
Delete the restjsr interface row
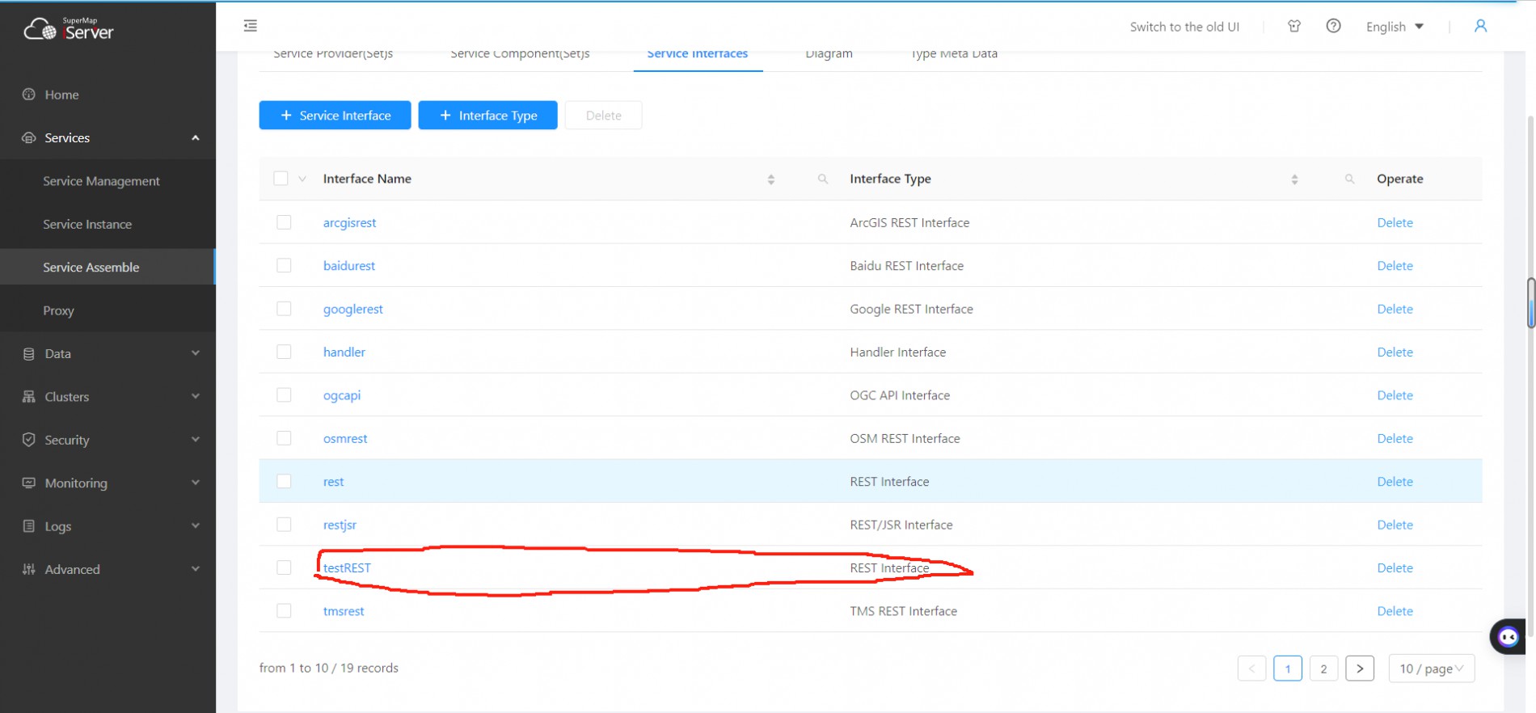pyautogui.click(x=1395, y=525)
